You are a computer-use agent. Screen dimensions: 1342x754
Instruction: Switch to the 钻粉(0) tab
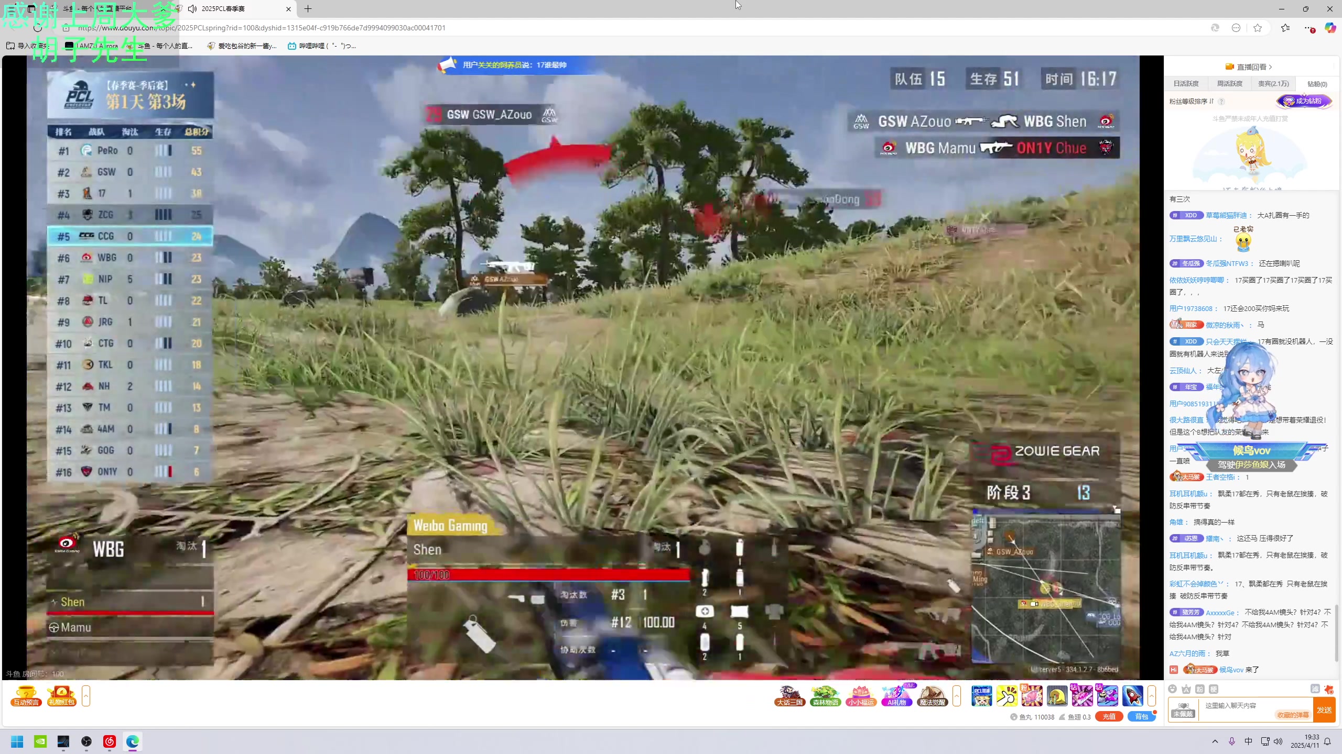1317,84
